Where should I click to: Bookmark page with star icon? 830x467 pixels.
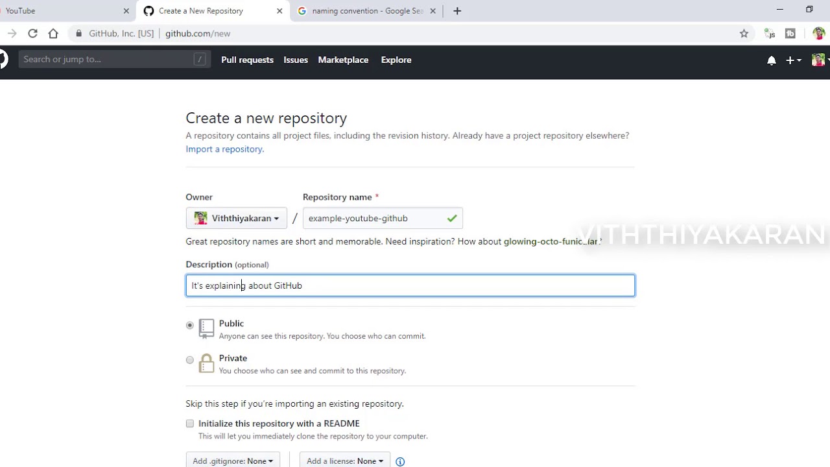(744, 34)
